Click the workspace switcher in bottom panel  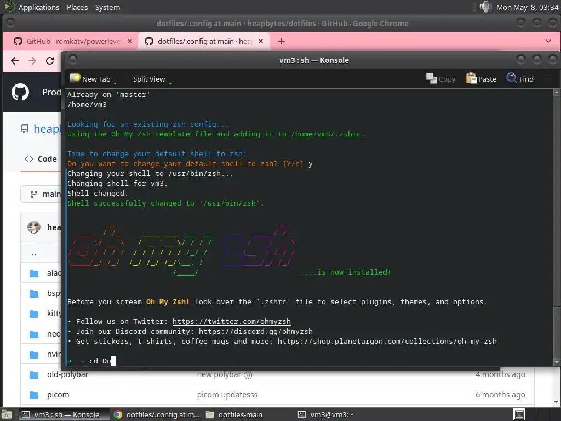pos(519,414)
